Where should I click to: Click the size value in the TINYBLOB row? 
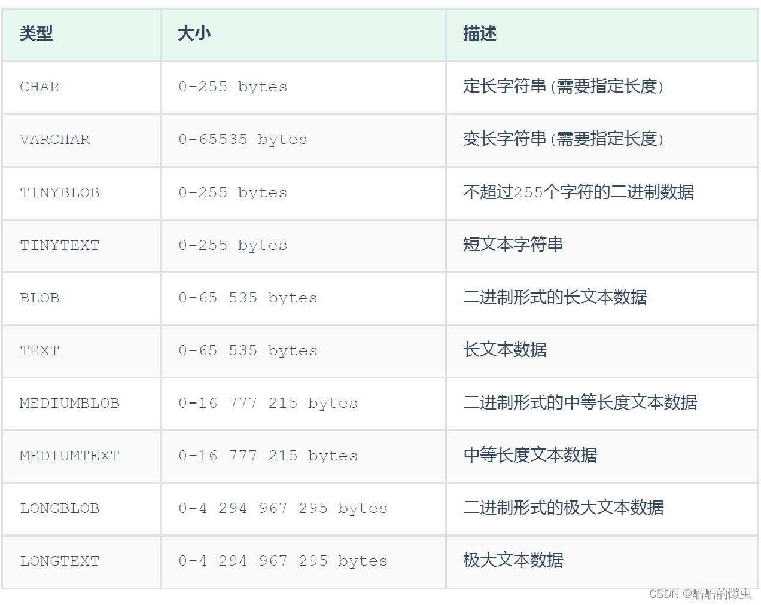(233, 192)
